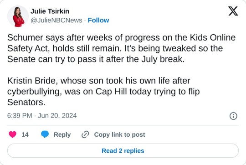Like the post with the heart icon
246x165 pixels.
[13, 134]
